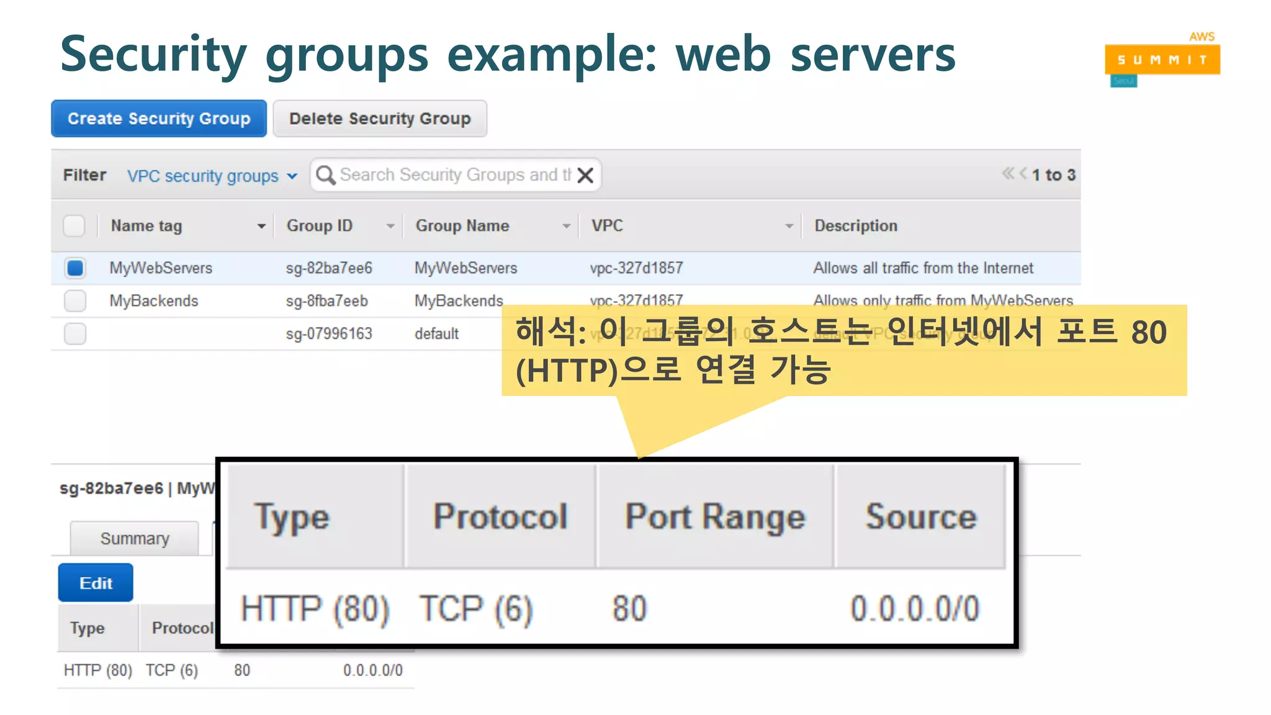The width and height of the screenshot is (1271, 715).
Task: Select the sg-8fba7eeb group ID cell
Action: [x=327, y=301]
